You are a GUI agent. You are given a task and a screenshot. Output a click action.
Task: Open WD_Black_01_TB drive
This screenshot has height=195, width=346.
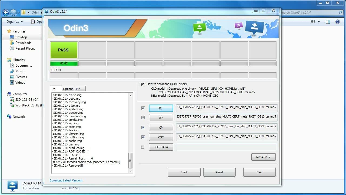click(26, 105)
